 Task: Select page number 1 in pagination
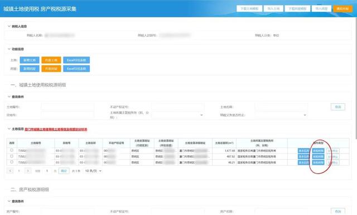tap(19, 171)
